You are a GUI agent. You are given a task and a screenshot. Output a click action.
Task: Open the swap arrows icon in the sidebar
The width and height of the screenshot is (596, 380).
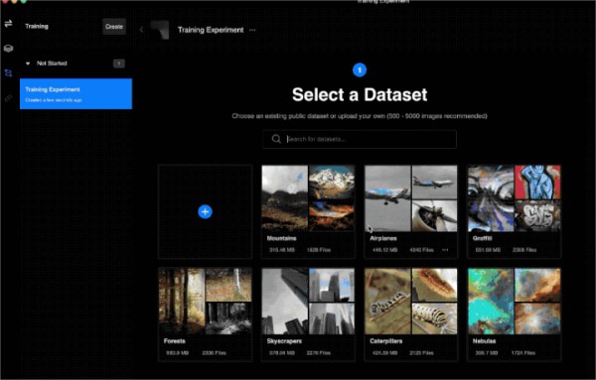tap(8, 24)
